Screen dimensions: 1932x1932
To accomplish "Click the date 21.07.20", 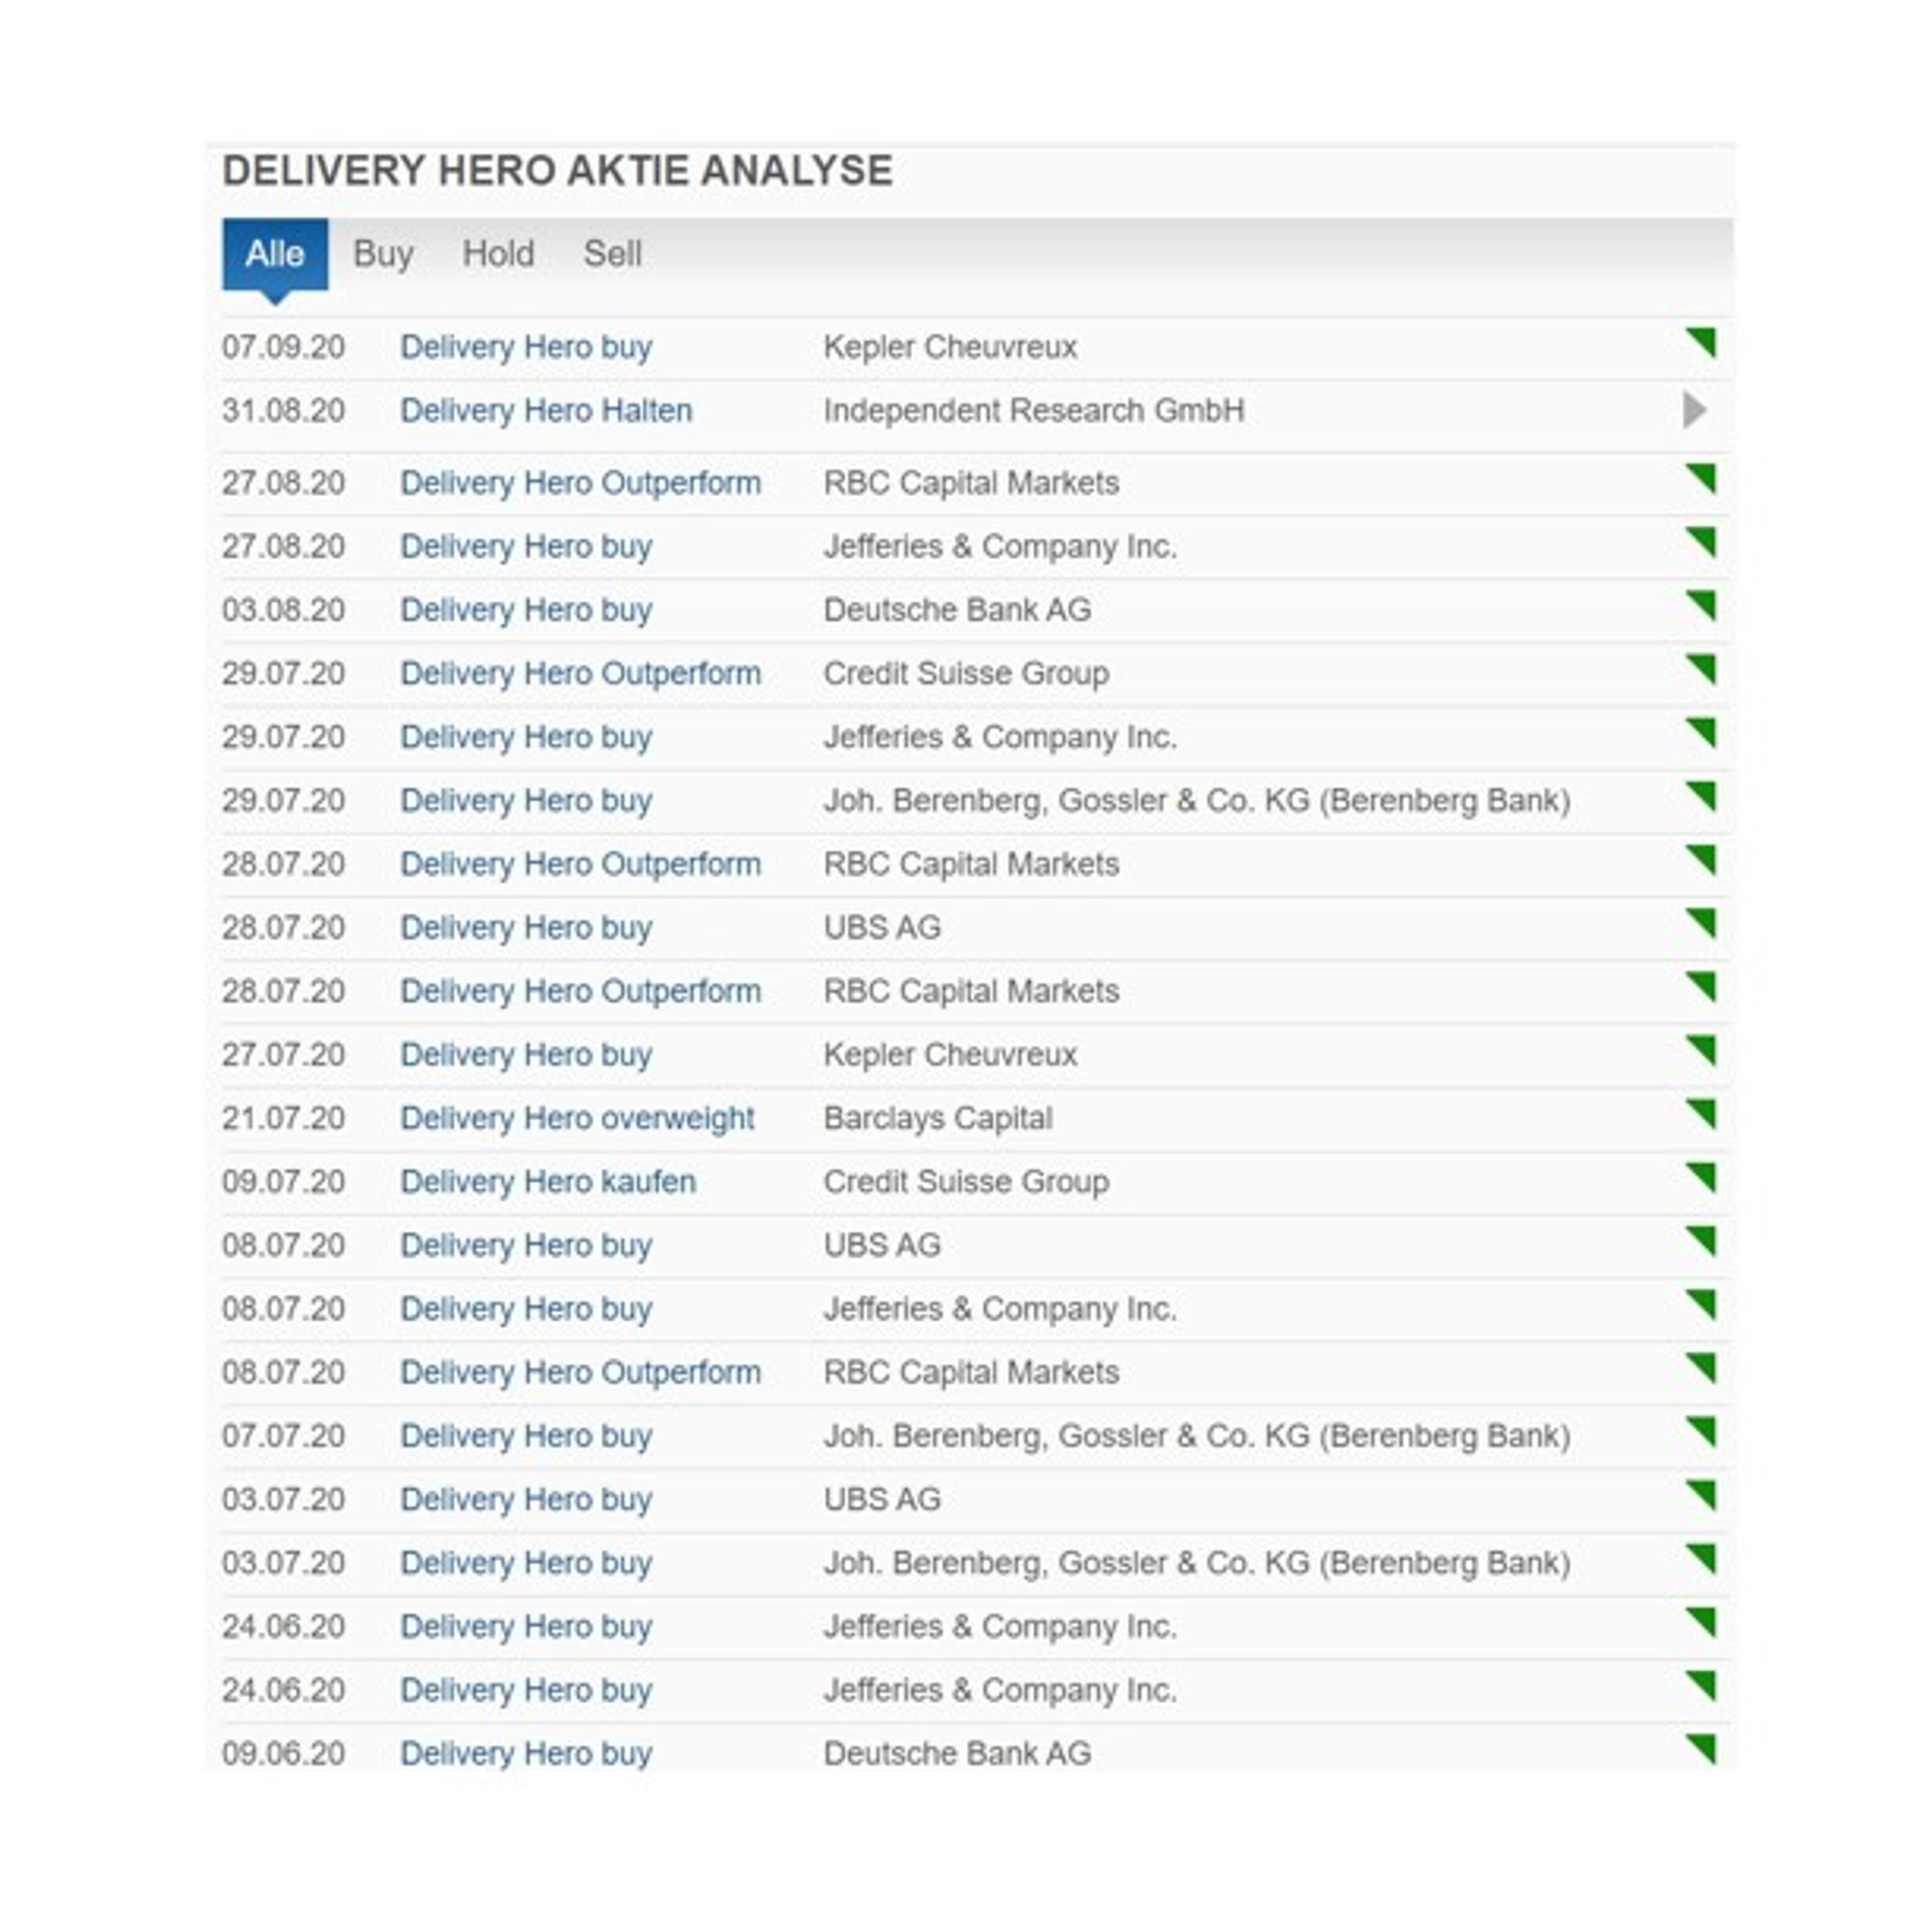I will point(283,1118).
